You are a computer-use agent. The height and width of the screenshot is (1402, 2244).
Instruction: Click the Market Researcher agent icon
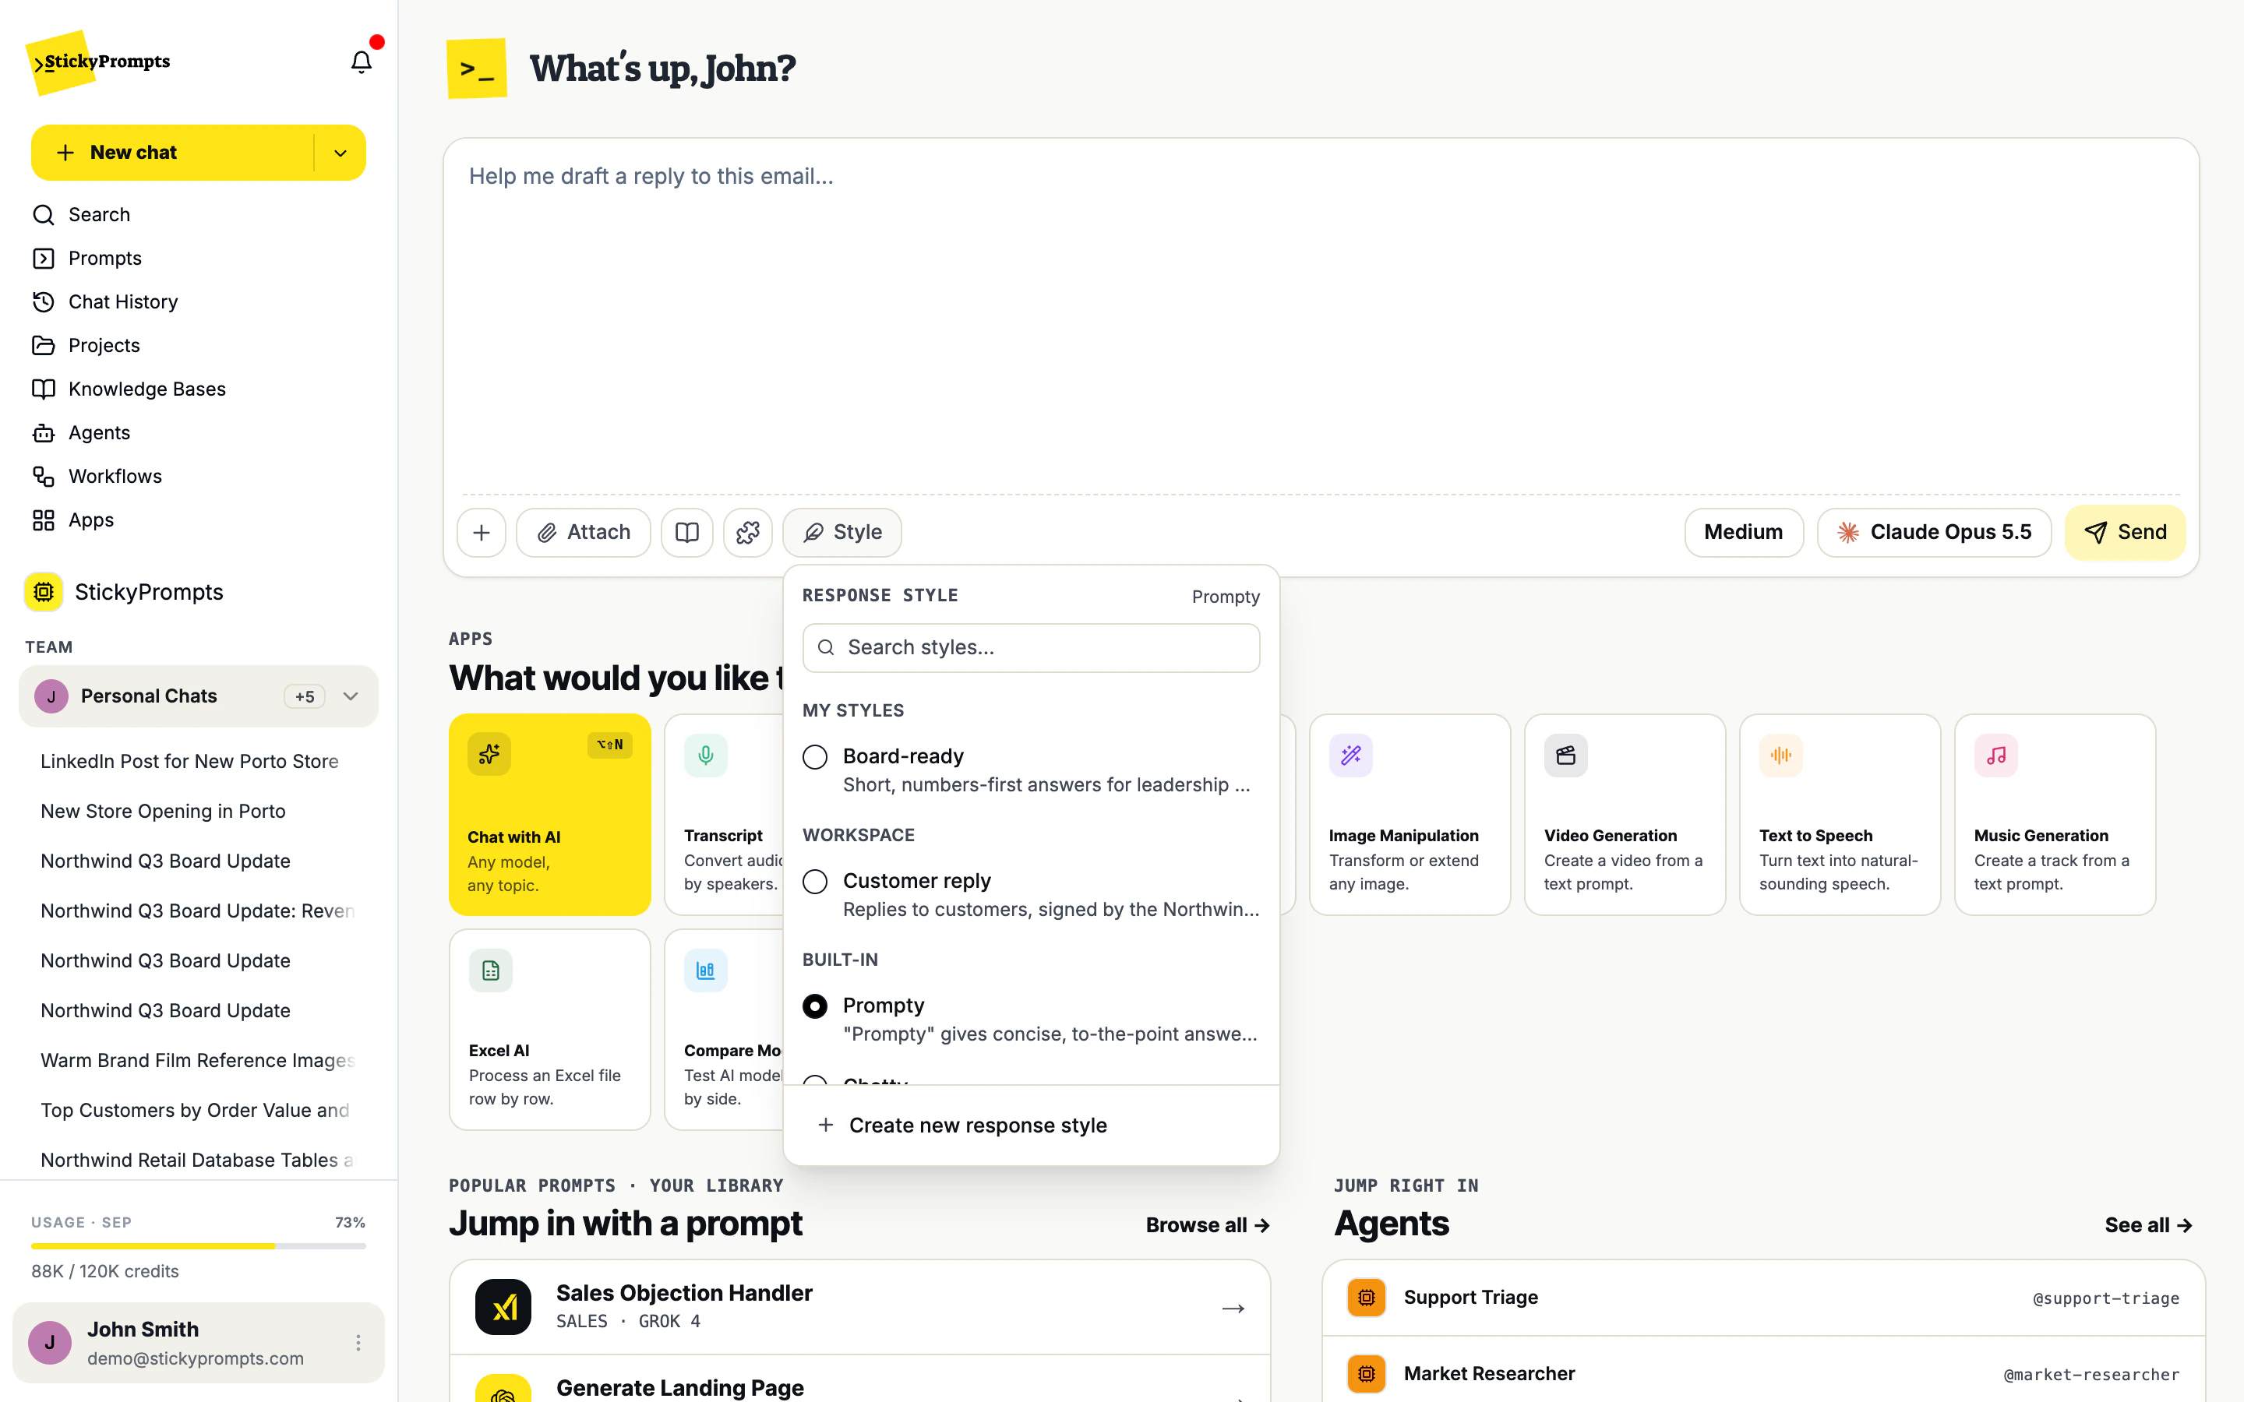tap(1367, 1373)
